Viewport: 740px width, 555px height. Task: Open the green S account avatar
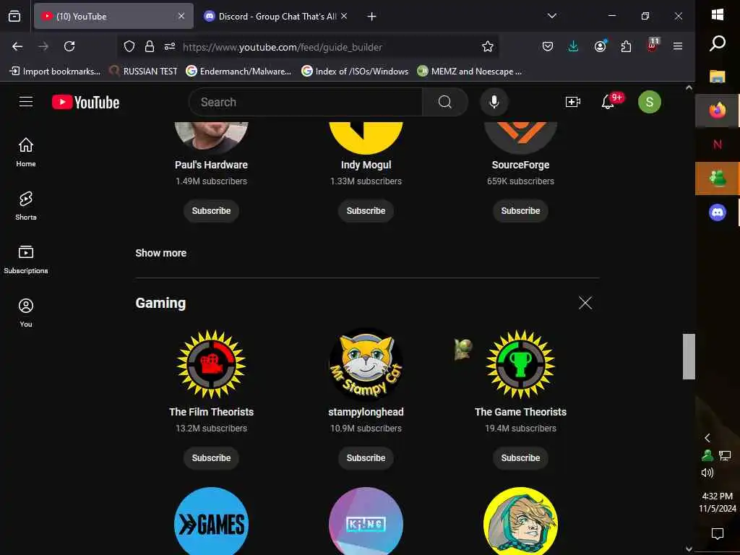[650, 102]
